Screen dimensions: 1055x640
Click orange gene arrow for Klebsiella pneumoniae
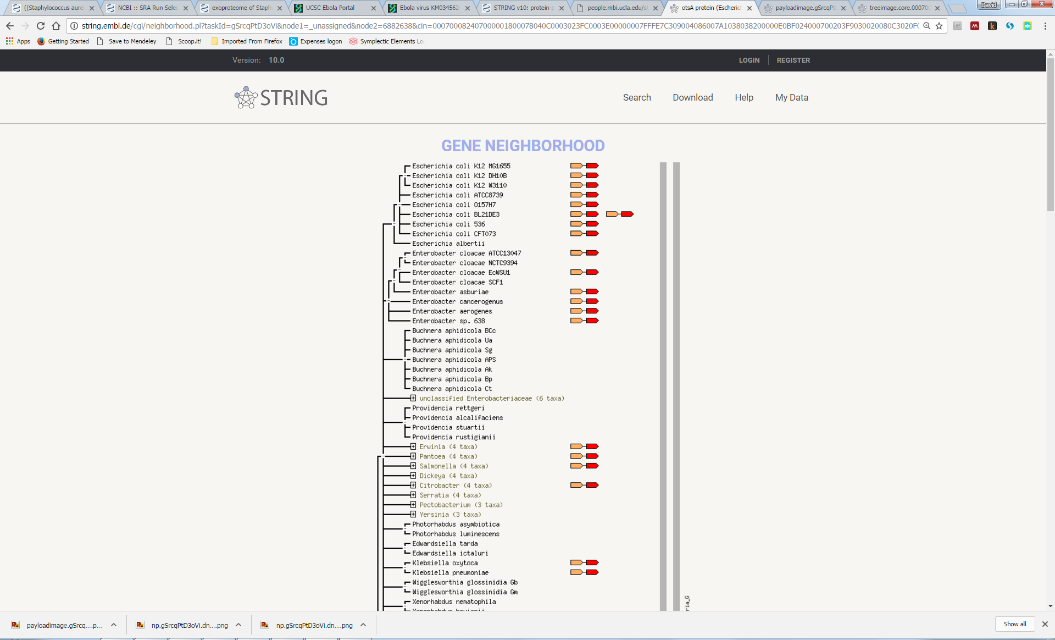[576, 572]
